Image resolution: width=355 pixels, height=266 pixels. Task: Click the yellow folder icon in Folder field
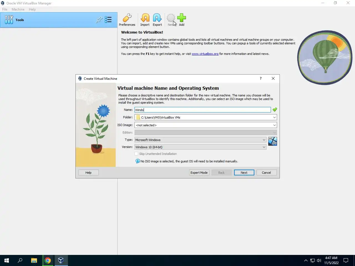(x=138, y=117)
